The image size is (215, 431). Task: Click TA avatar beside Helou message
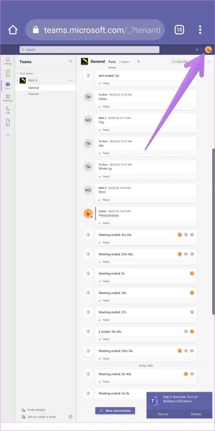pyautogui.click(x=88, y=97)
